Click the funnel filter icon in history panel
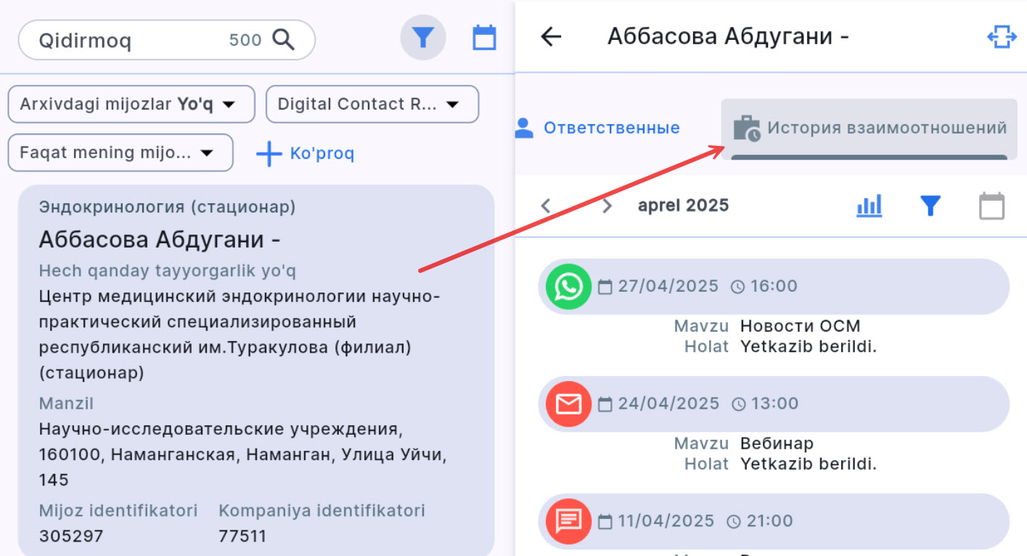 pos(930,205)
